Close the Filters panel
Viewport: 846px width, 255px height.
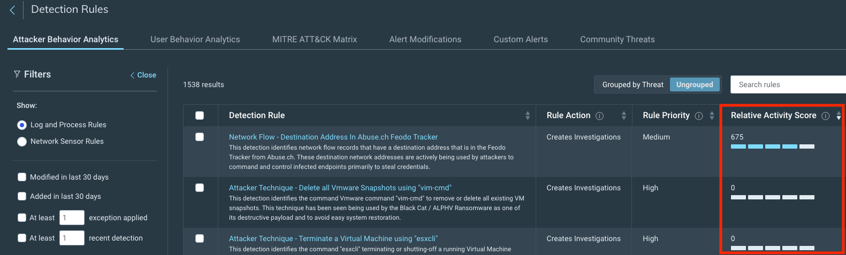[143, 75]
